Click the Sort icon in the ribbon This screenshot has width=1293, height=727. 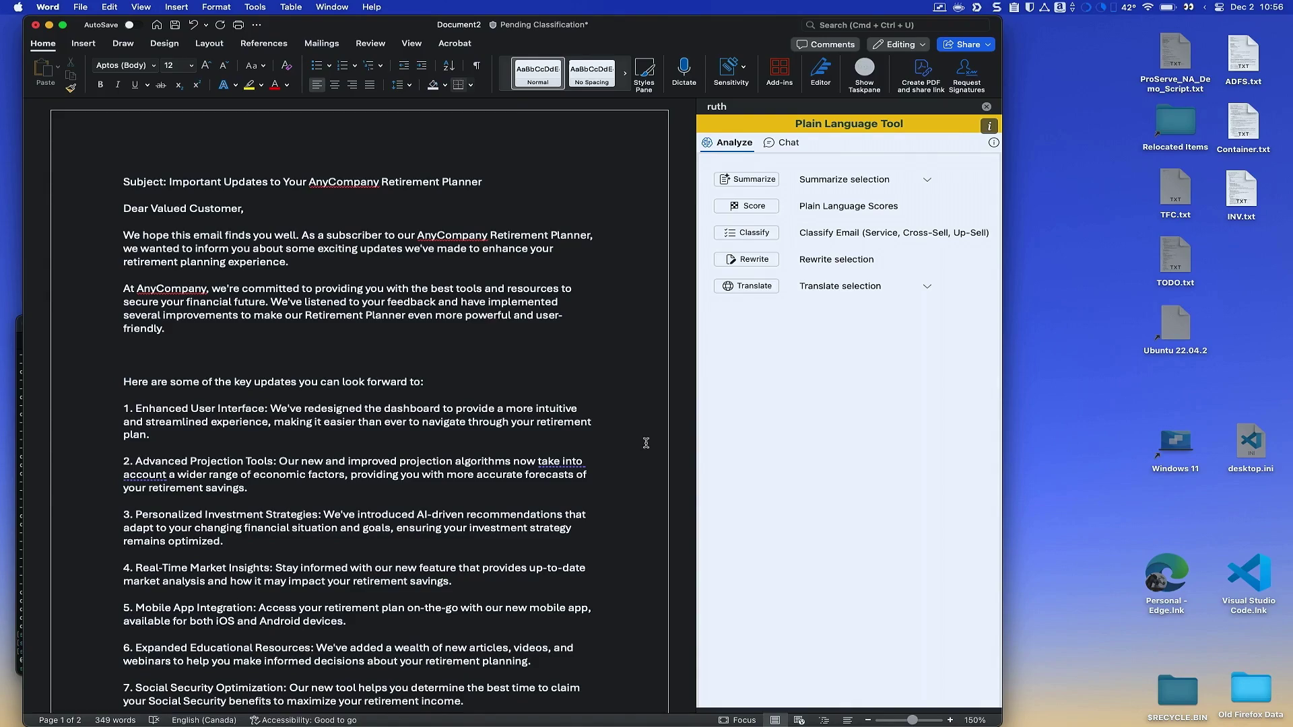click(x=449, y=65)
